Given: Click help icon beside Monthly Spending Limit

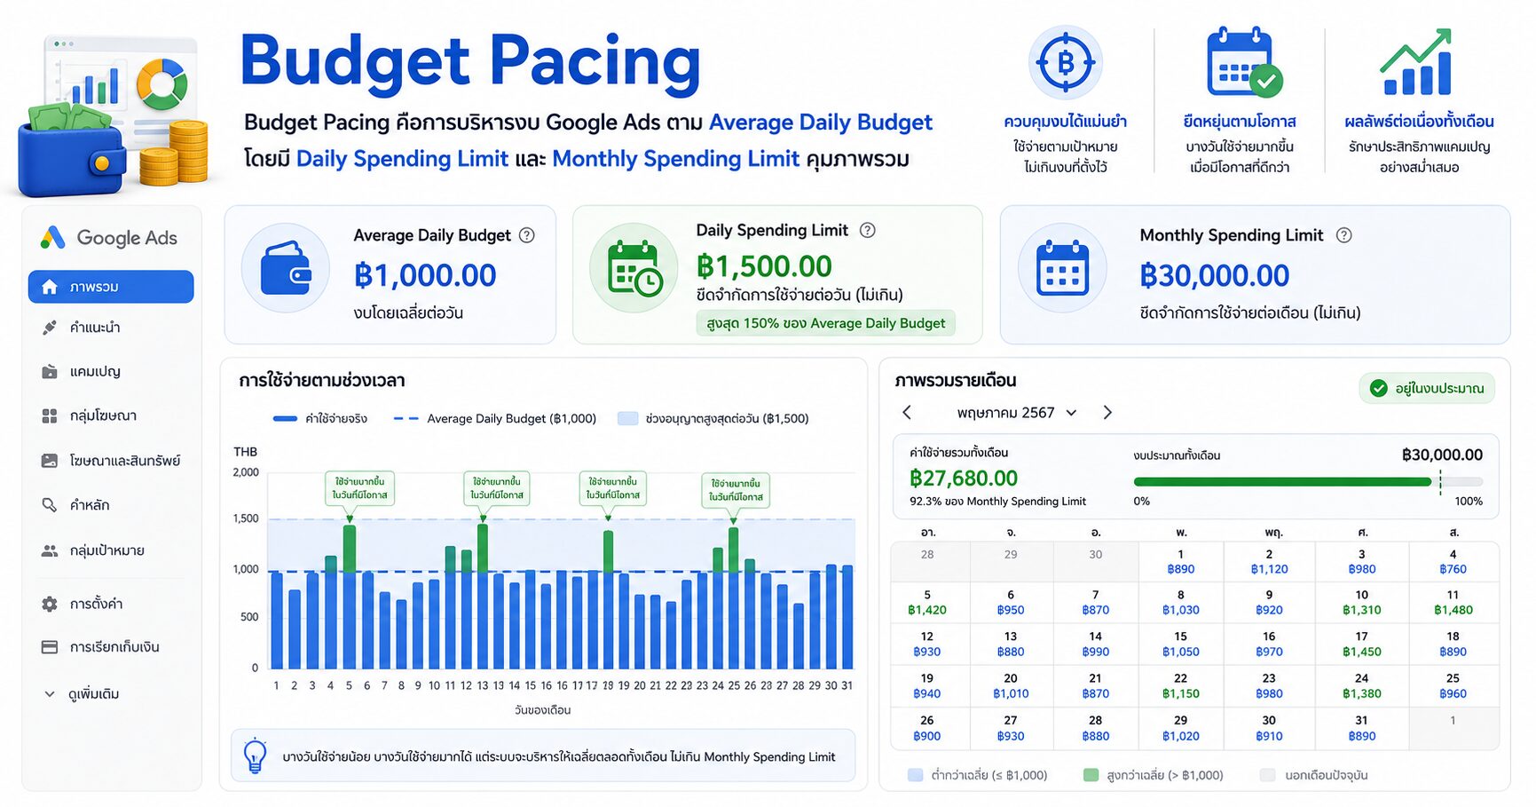Looking at the screenshot, I should coord(1344,235).
